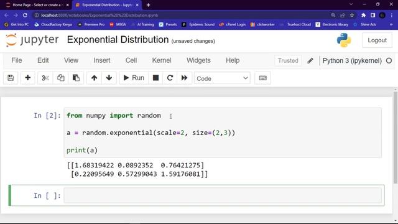The height and width of the screenshot is (224, 398).
Task: Open the AI Training bookmark
Action: [142, 24]
